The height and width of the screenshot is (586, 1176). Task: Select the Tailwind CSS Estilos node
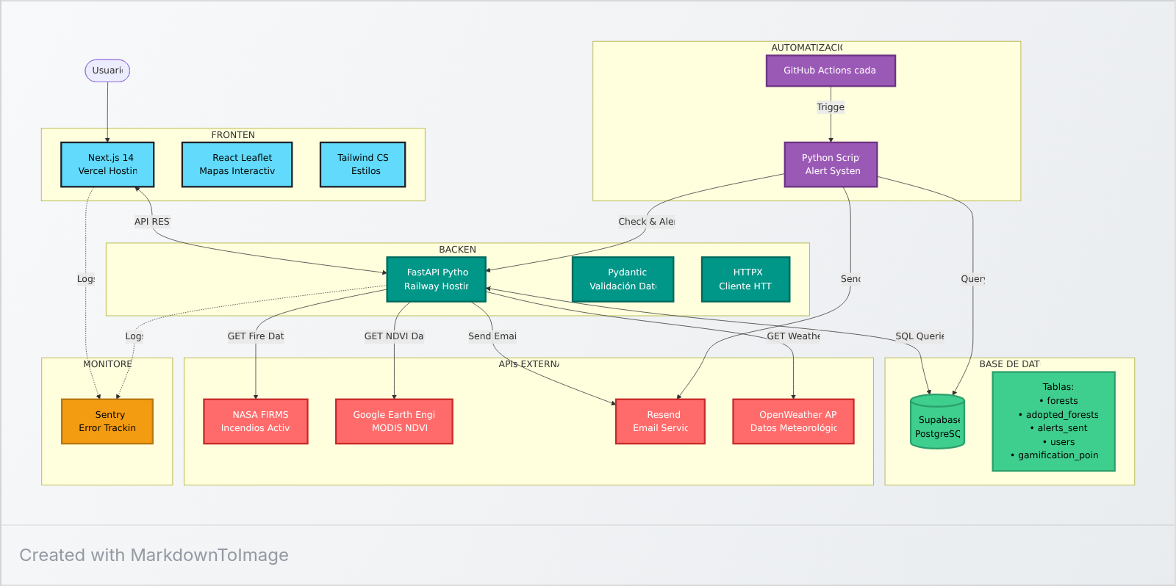tap(362, 164)
